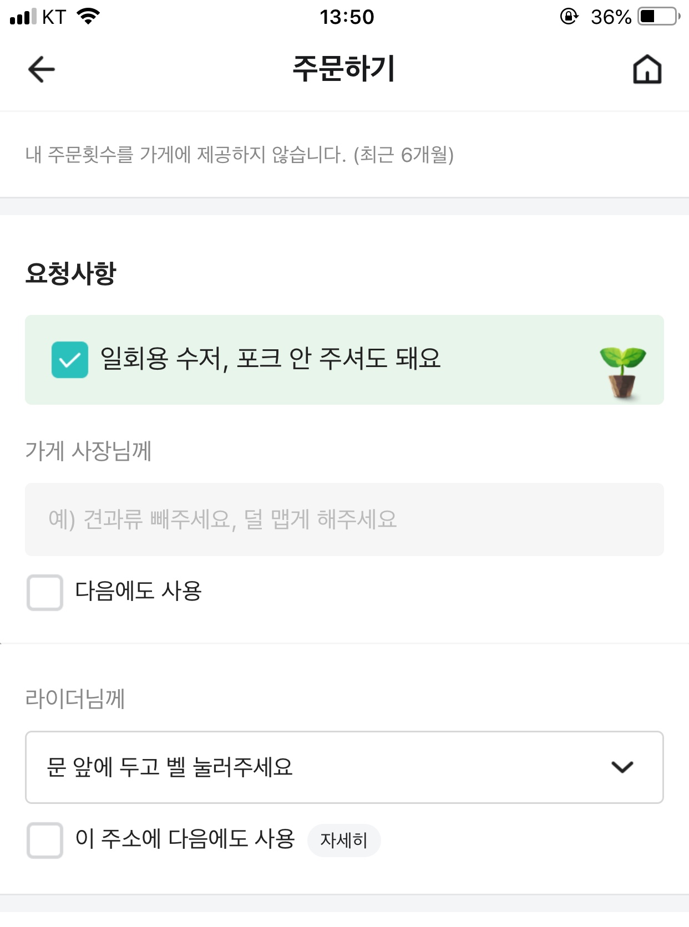Tap the battery indicator icon
Image resolution: width=689 pixels, height=927 pixels.
[659, 17]
